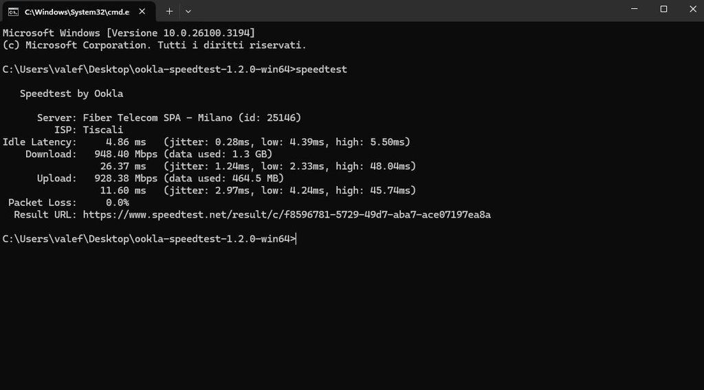The height and width of the screenshot is (390, 704).
Task: Click the ISP name Tiscali
Action: click(103, 130)
